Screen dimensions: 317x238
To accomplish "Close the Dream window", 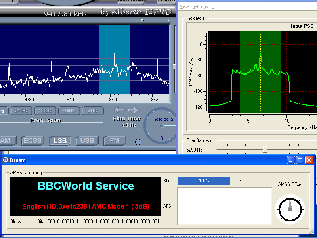I will [x=309, y=160].
